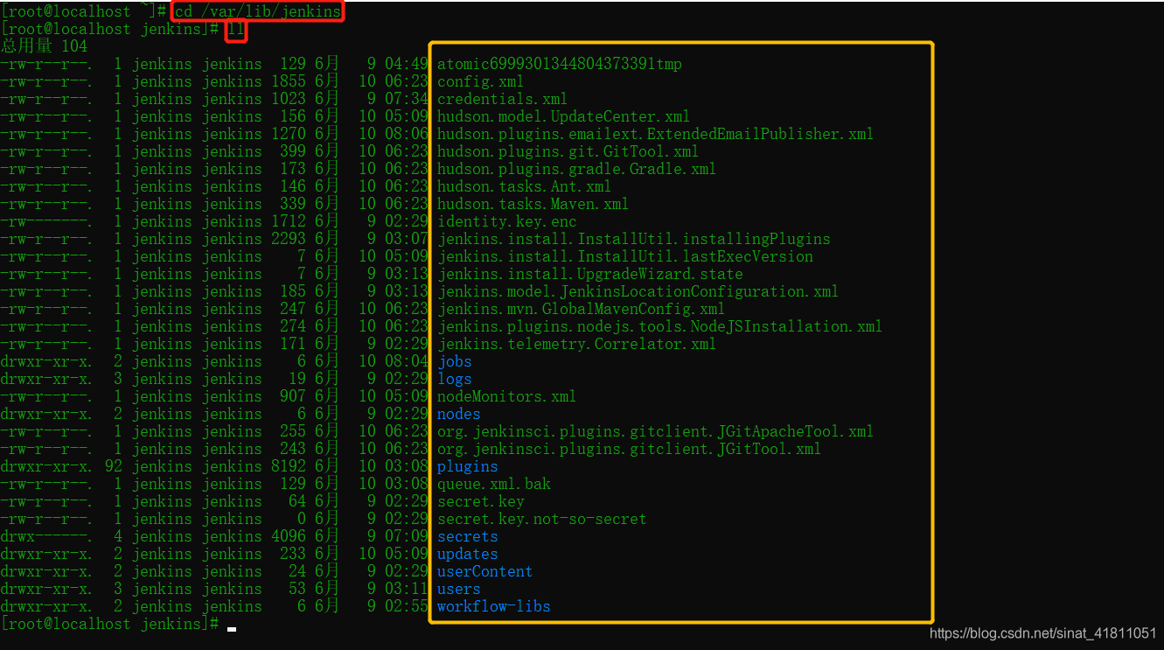1164x650 pixels.
Task: Click hudson.model.UpdateCenter.xml entry
Action: (563, 116)
